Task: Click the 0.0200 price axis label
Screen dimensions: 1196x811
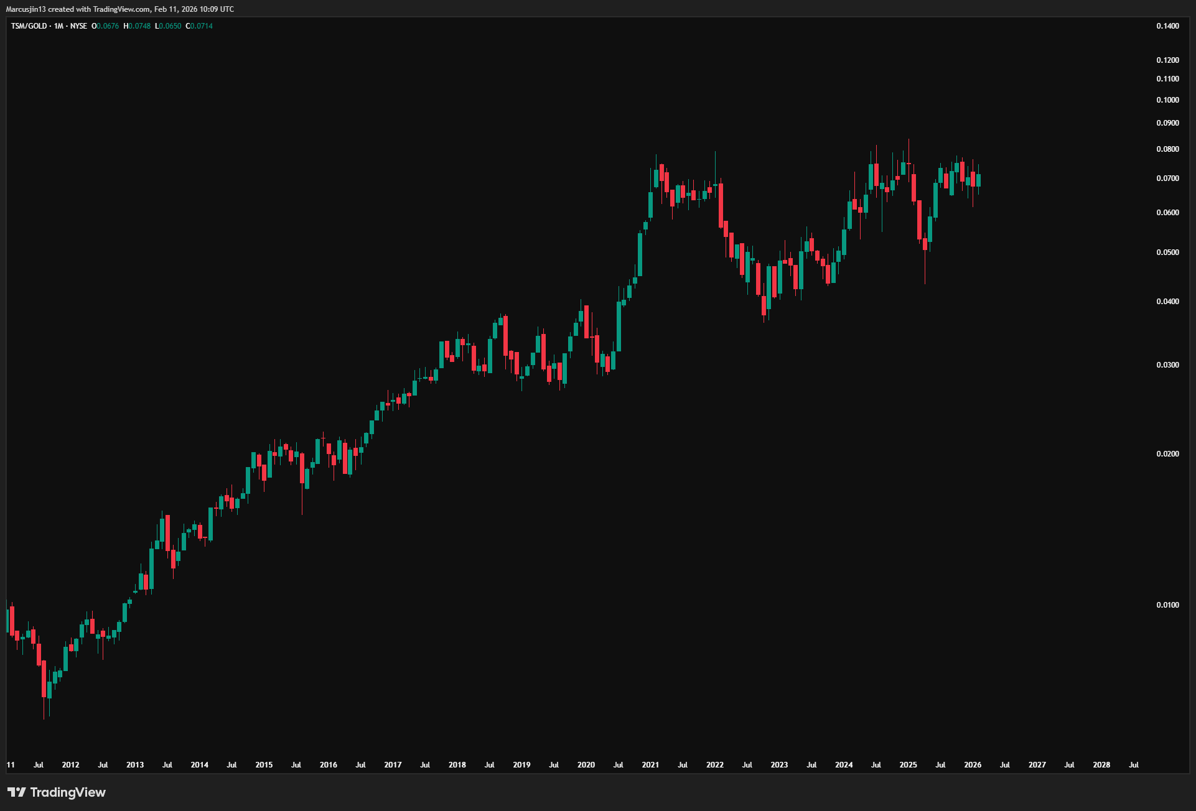Action: click(1167, 454)
